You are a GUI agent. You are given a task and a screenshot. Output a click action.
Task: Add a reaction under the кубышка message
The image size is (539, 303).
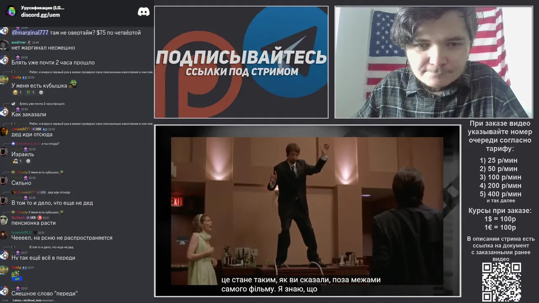coord(41,92)
